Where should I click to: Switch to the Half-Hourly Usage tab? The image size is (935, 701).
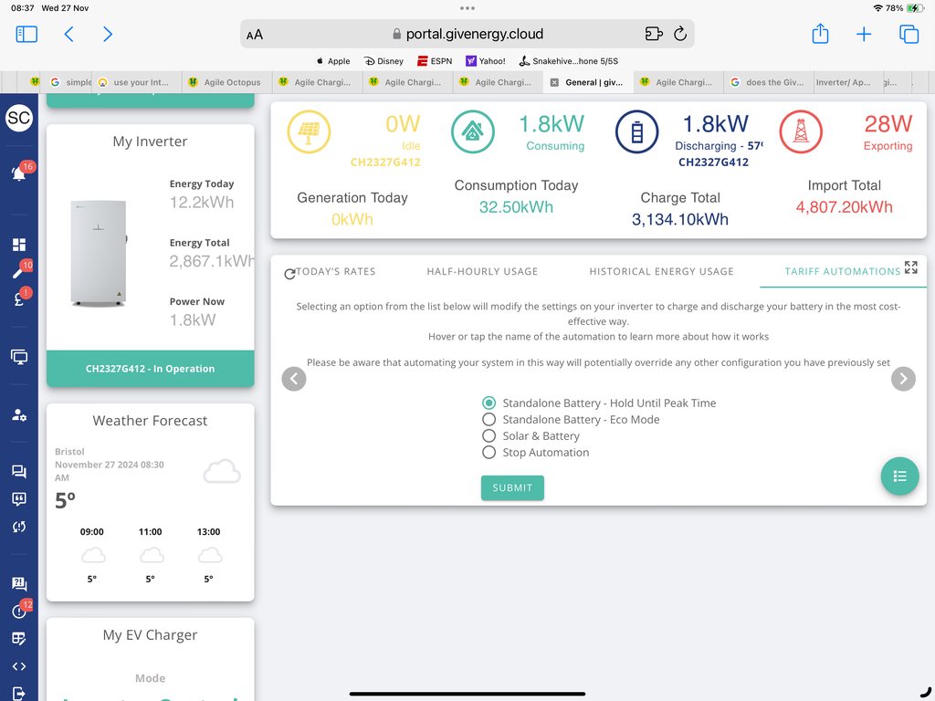click(482, 271)
